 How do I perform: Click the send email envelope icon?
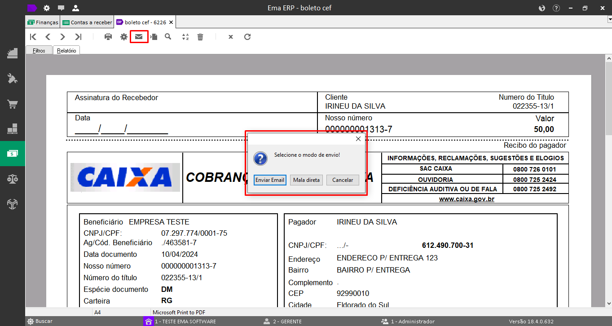(x=139, y=37)
